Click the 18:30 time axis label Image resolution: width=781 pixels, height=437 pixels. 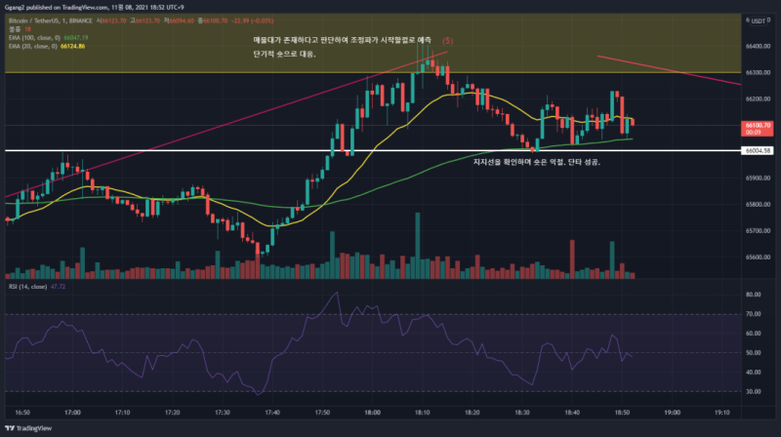[522, 413]
